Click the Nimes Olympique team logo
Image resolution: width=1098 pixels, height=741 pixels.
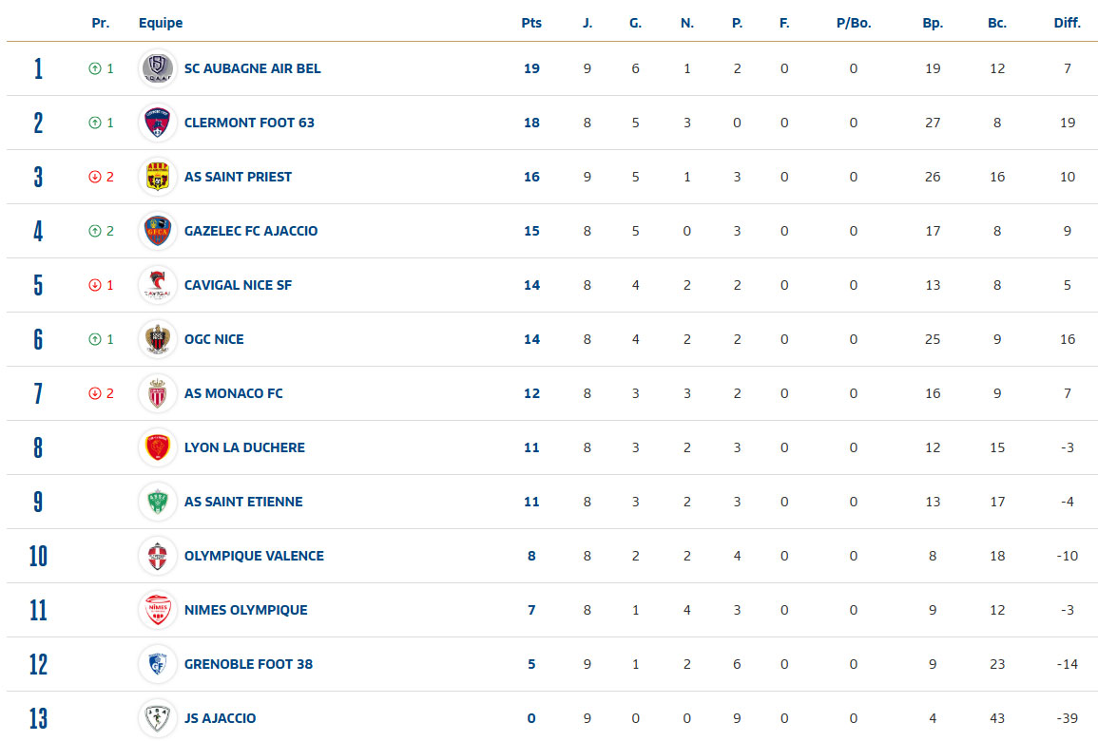tap(157, 610)
